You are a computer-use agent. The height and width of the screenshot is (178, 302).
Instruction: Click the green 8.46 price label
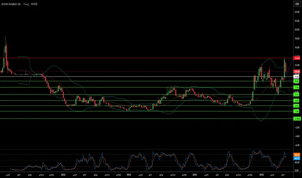(x=297, y=81)
